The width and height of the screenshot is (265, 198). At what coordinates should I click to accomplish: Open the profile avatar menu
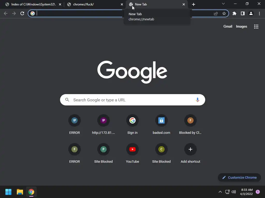tap(251, 13)
